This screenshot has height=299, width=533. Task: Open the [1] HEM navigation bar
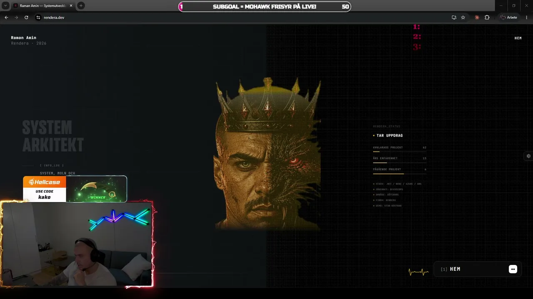(478, 269)
